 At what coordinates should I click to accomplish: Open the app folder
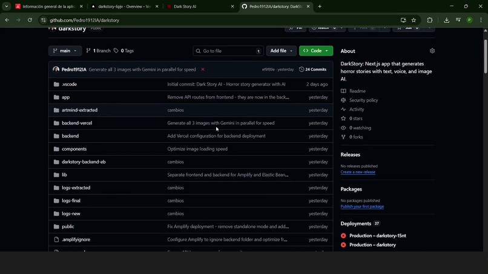pyautogui.click(x=65, y=97)
